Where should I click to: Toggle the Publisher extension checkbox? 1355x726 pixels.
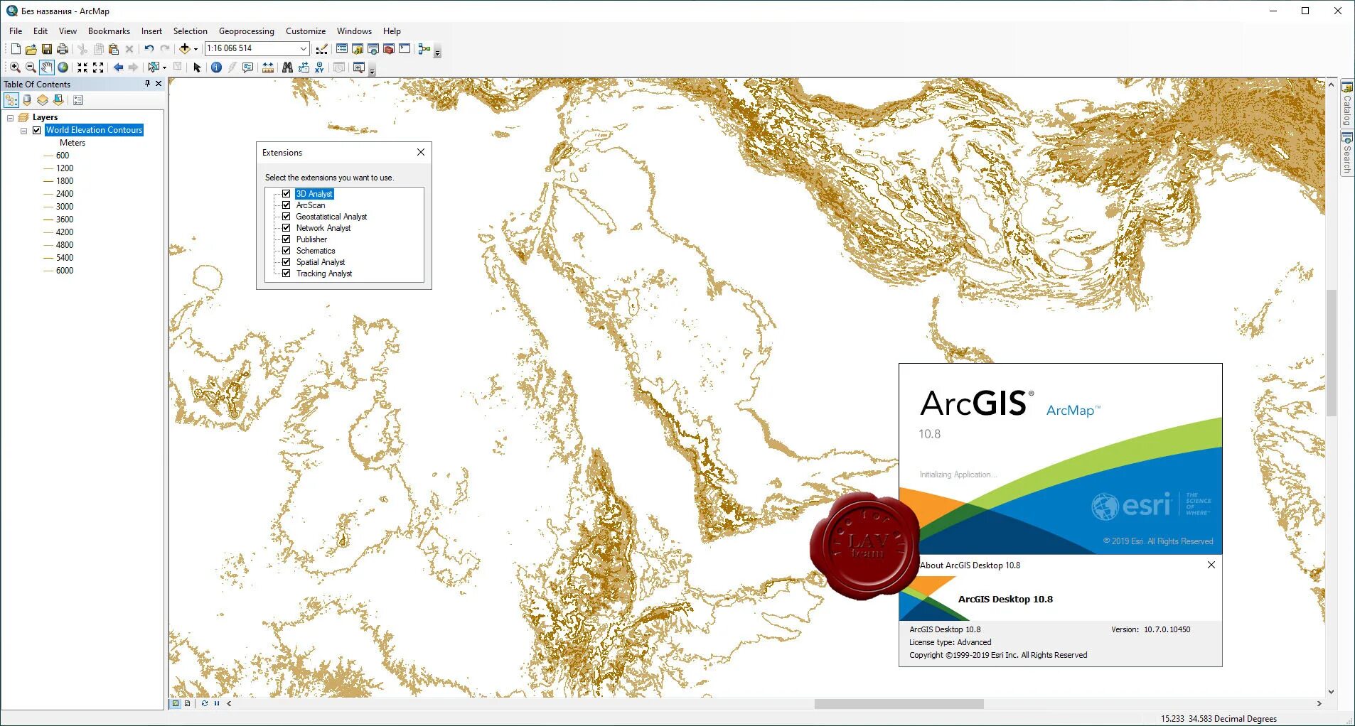point(286,239)
